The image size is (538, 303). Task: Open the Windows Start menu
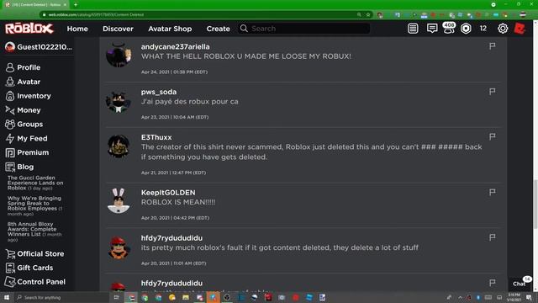click(x=7, y=297)
